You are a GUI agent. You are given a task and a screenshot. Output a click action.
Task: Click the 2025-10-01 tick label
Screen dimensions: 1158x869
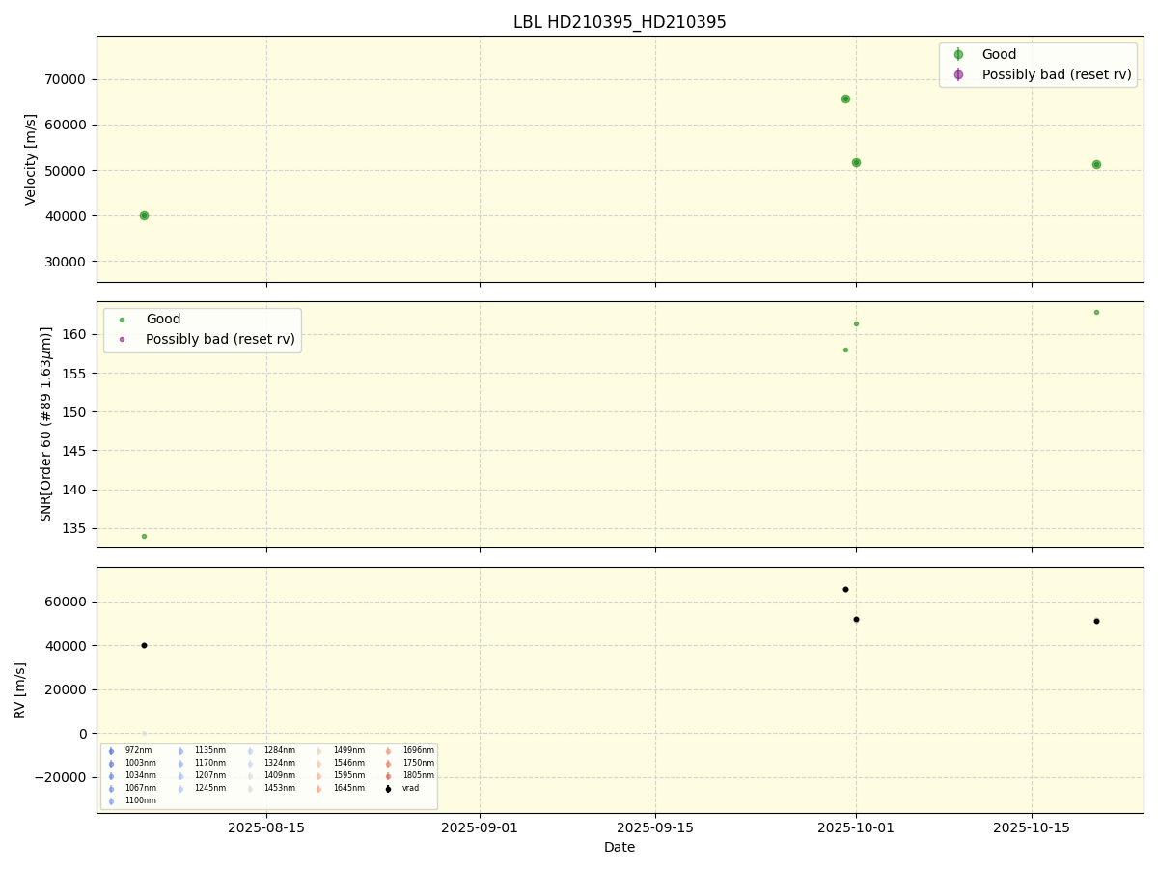pyautogui.click(x=856, y=827)
